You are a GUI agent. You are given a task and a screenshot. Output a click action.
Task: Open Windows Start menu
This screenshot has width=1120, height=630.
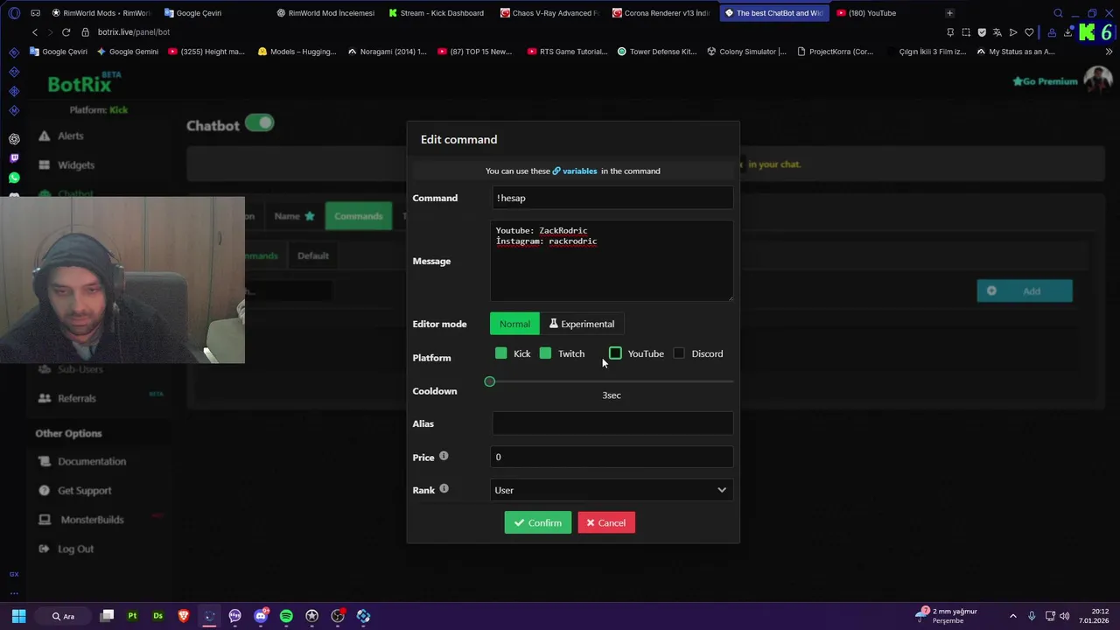[x=18, y=616]
